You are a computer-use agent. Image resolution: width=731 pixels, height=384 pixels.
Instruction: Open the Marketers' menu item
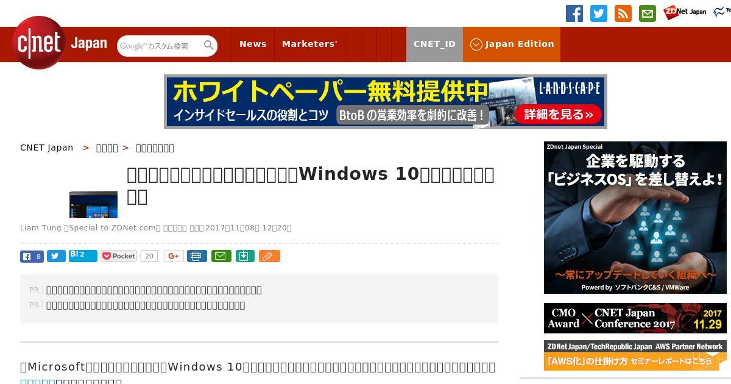[x=309, y=44]
